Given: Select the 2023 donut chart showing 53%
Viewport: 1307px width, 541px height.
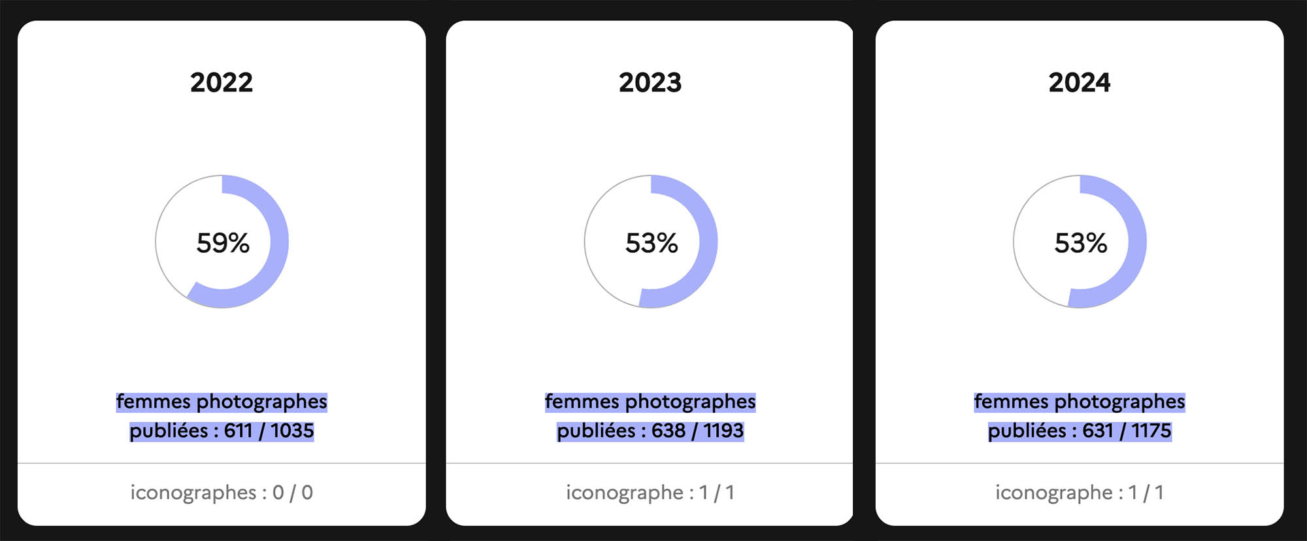Looking at the screenshot, I should coord(651,242).
